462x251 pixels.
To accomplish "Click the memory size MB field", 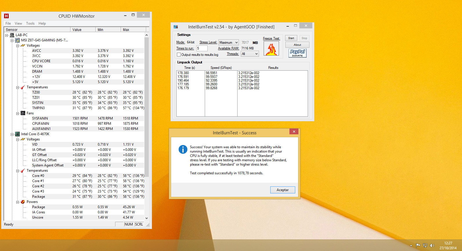I will (246, 43).
